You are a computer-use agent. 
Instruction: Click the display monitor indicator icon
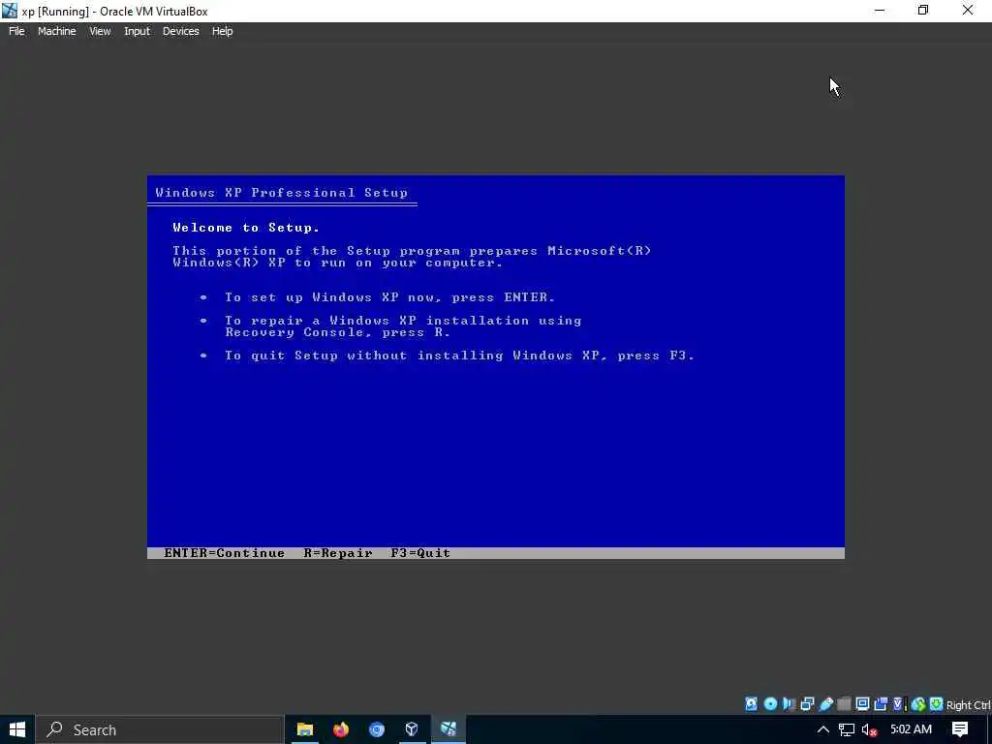862,704
